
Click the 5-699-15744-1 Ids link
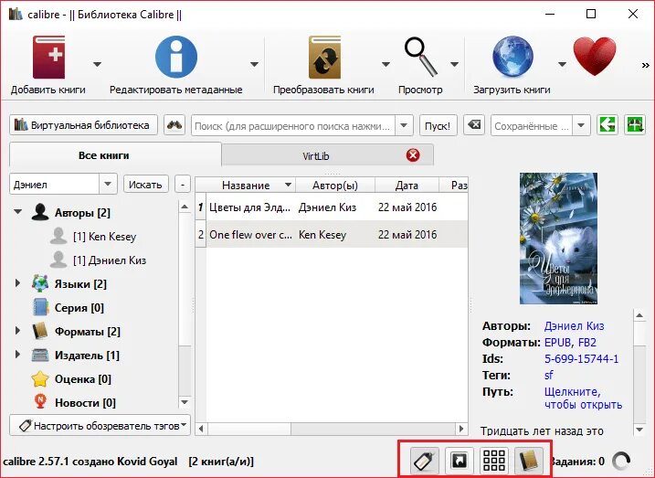coord(581,359)
